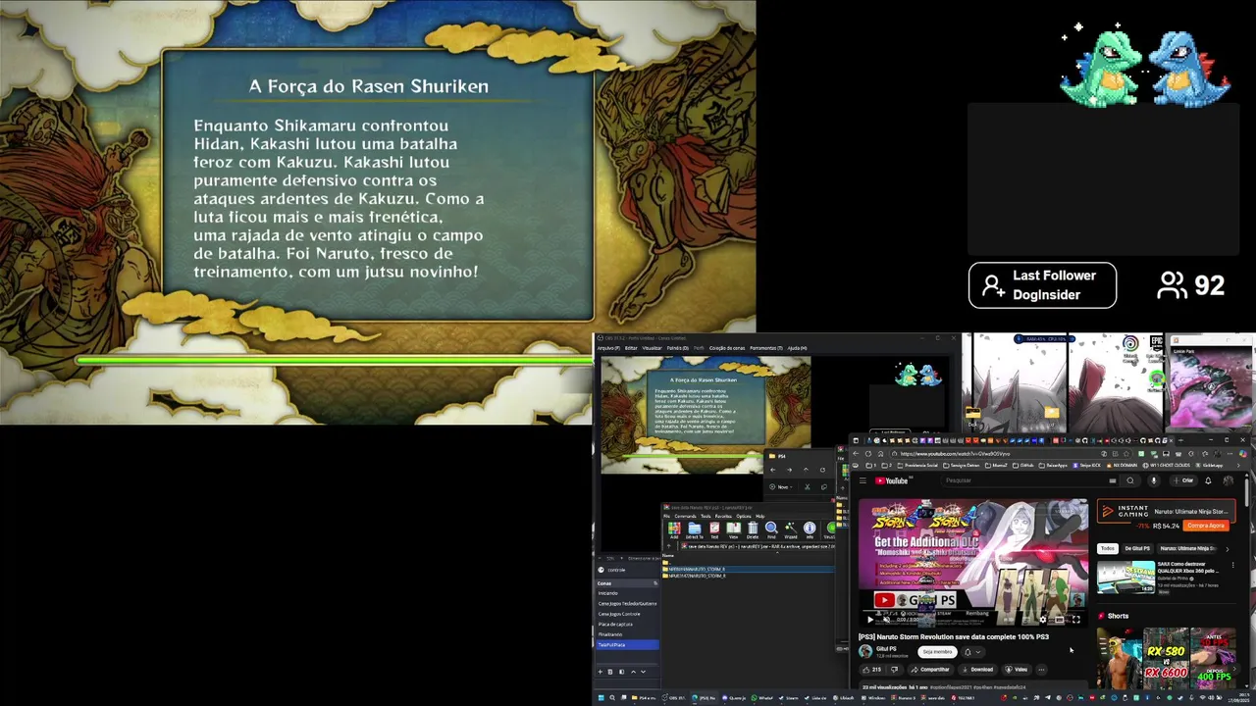The image size is (1256, 706).
Task: Click the YouTube logo
Action: click(892, 480)
